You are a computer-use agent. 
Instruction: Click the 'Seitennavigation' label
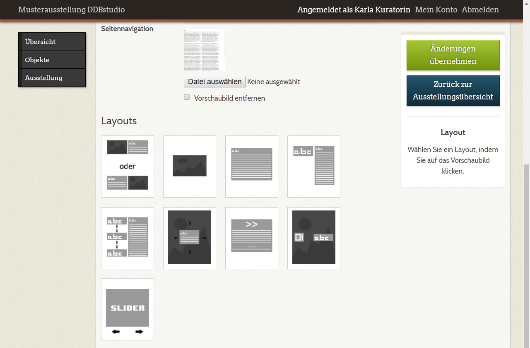[127, 29]
